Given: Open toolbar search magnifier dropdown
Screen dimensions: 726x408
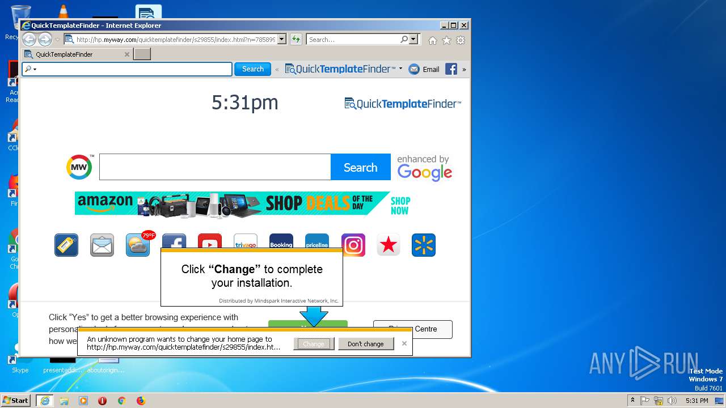Looking at the screenshot, I should click(31, 69).
